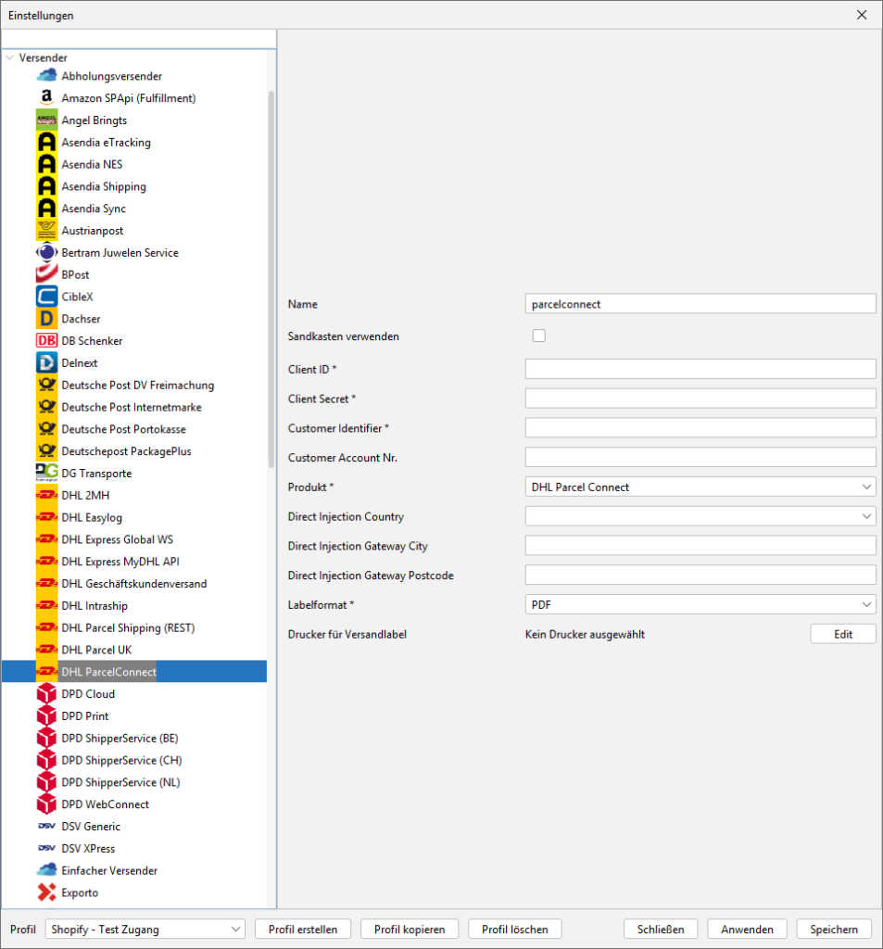Enable the Sandkasten verwenden checkbox
This screenshot has height=949, width=883.
538,336
